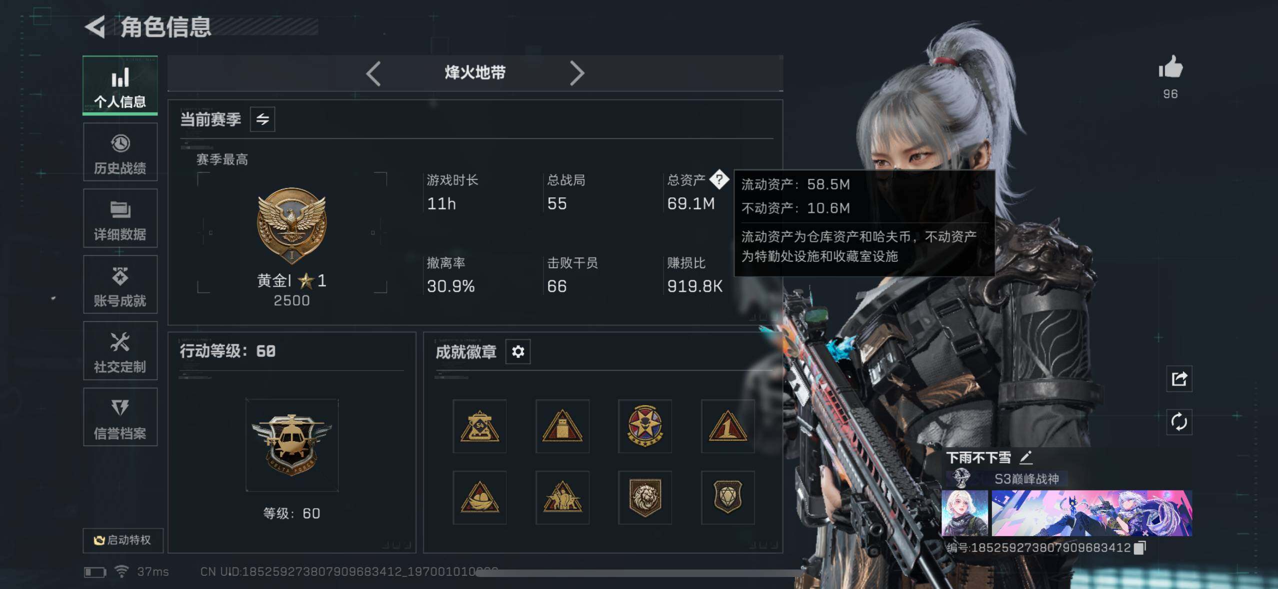Select the 账号成就 tab

120,285
